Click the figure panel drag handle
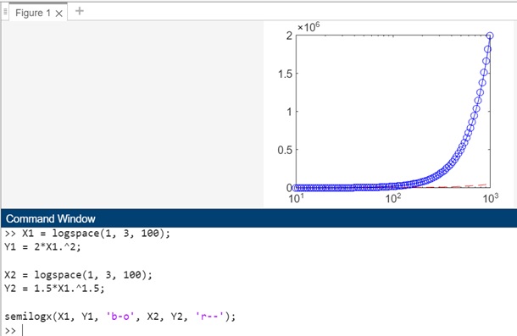 [x=5, y=12]
